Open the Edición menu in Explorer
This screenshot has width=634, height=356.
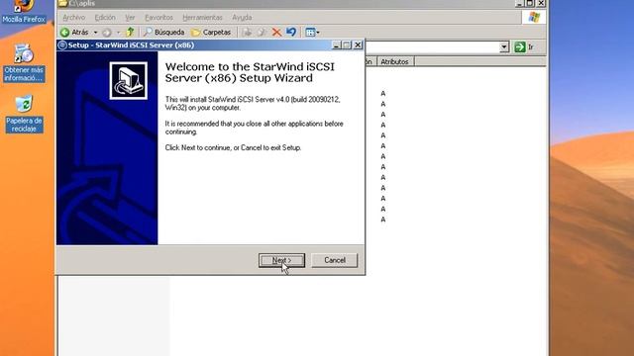[105, 18]
